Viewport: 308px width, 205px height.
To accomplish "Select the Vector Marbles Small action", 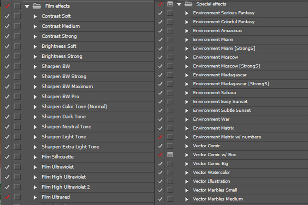I will (215, 190).
